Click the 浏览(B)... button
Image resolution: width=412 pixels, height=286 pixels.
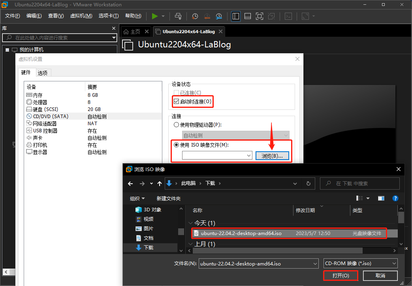272,156
